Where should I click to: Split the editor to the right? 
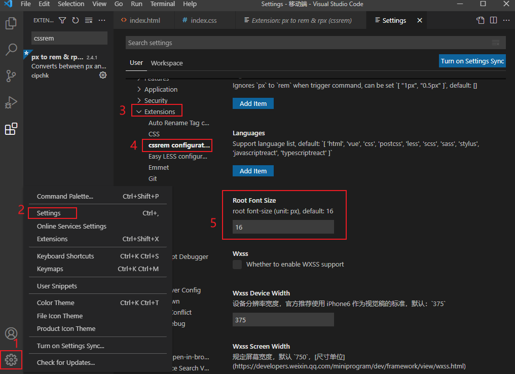click(x=493, y=20)
